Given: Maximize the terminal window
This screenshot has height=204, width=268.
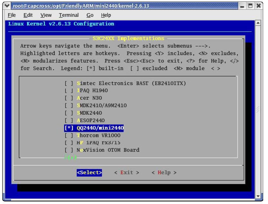Looking at the screenshot, I should [250, 6].
